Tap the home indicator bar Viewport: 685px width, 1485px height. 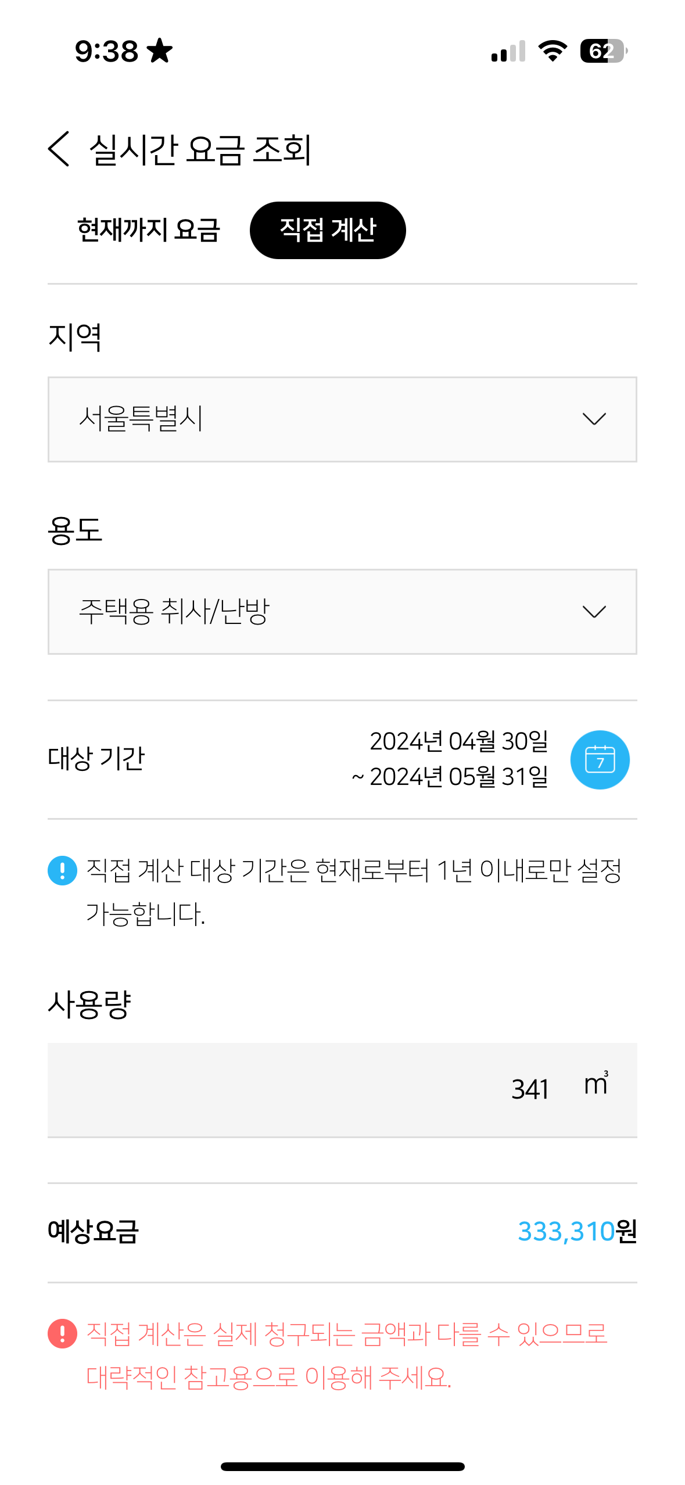click(342, 1466)
